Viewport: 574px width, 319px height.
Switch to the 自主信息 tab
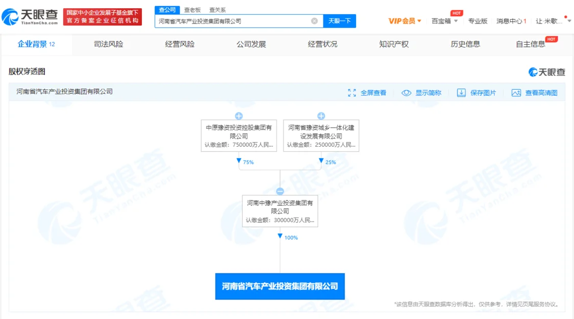coord(531,44)
